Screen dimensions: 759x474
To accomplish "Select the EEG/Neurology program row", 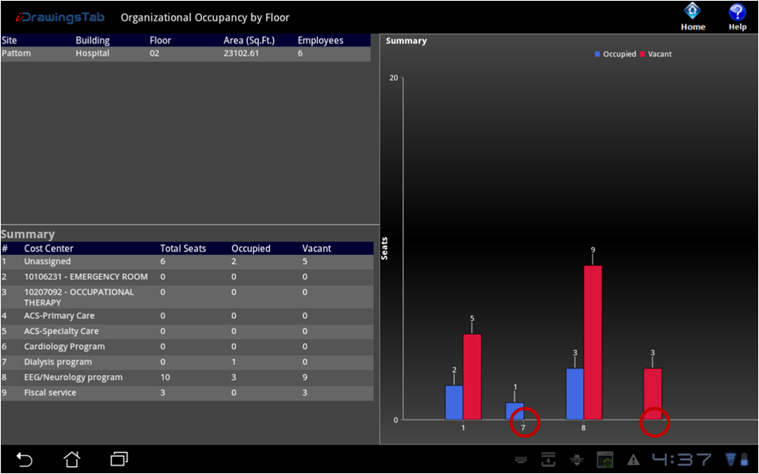I will tap(187, 377).
